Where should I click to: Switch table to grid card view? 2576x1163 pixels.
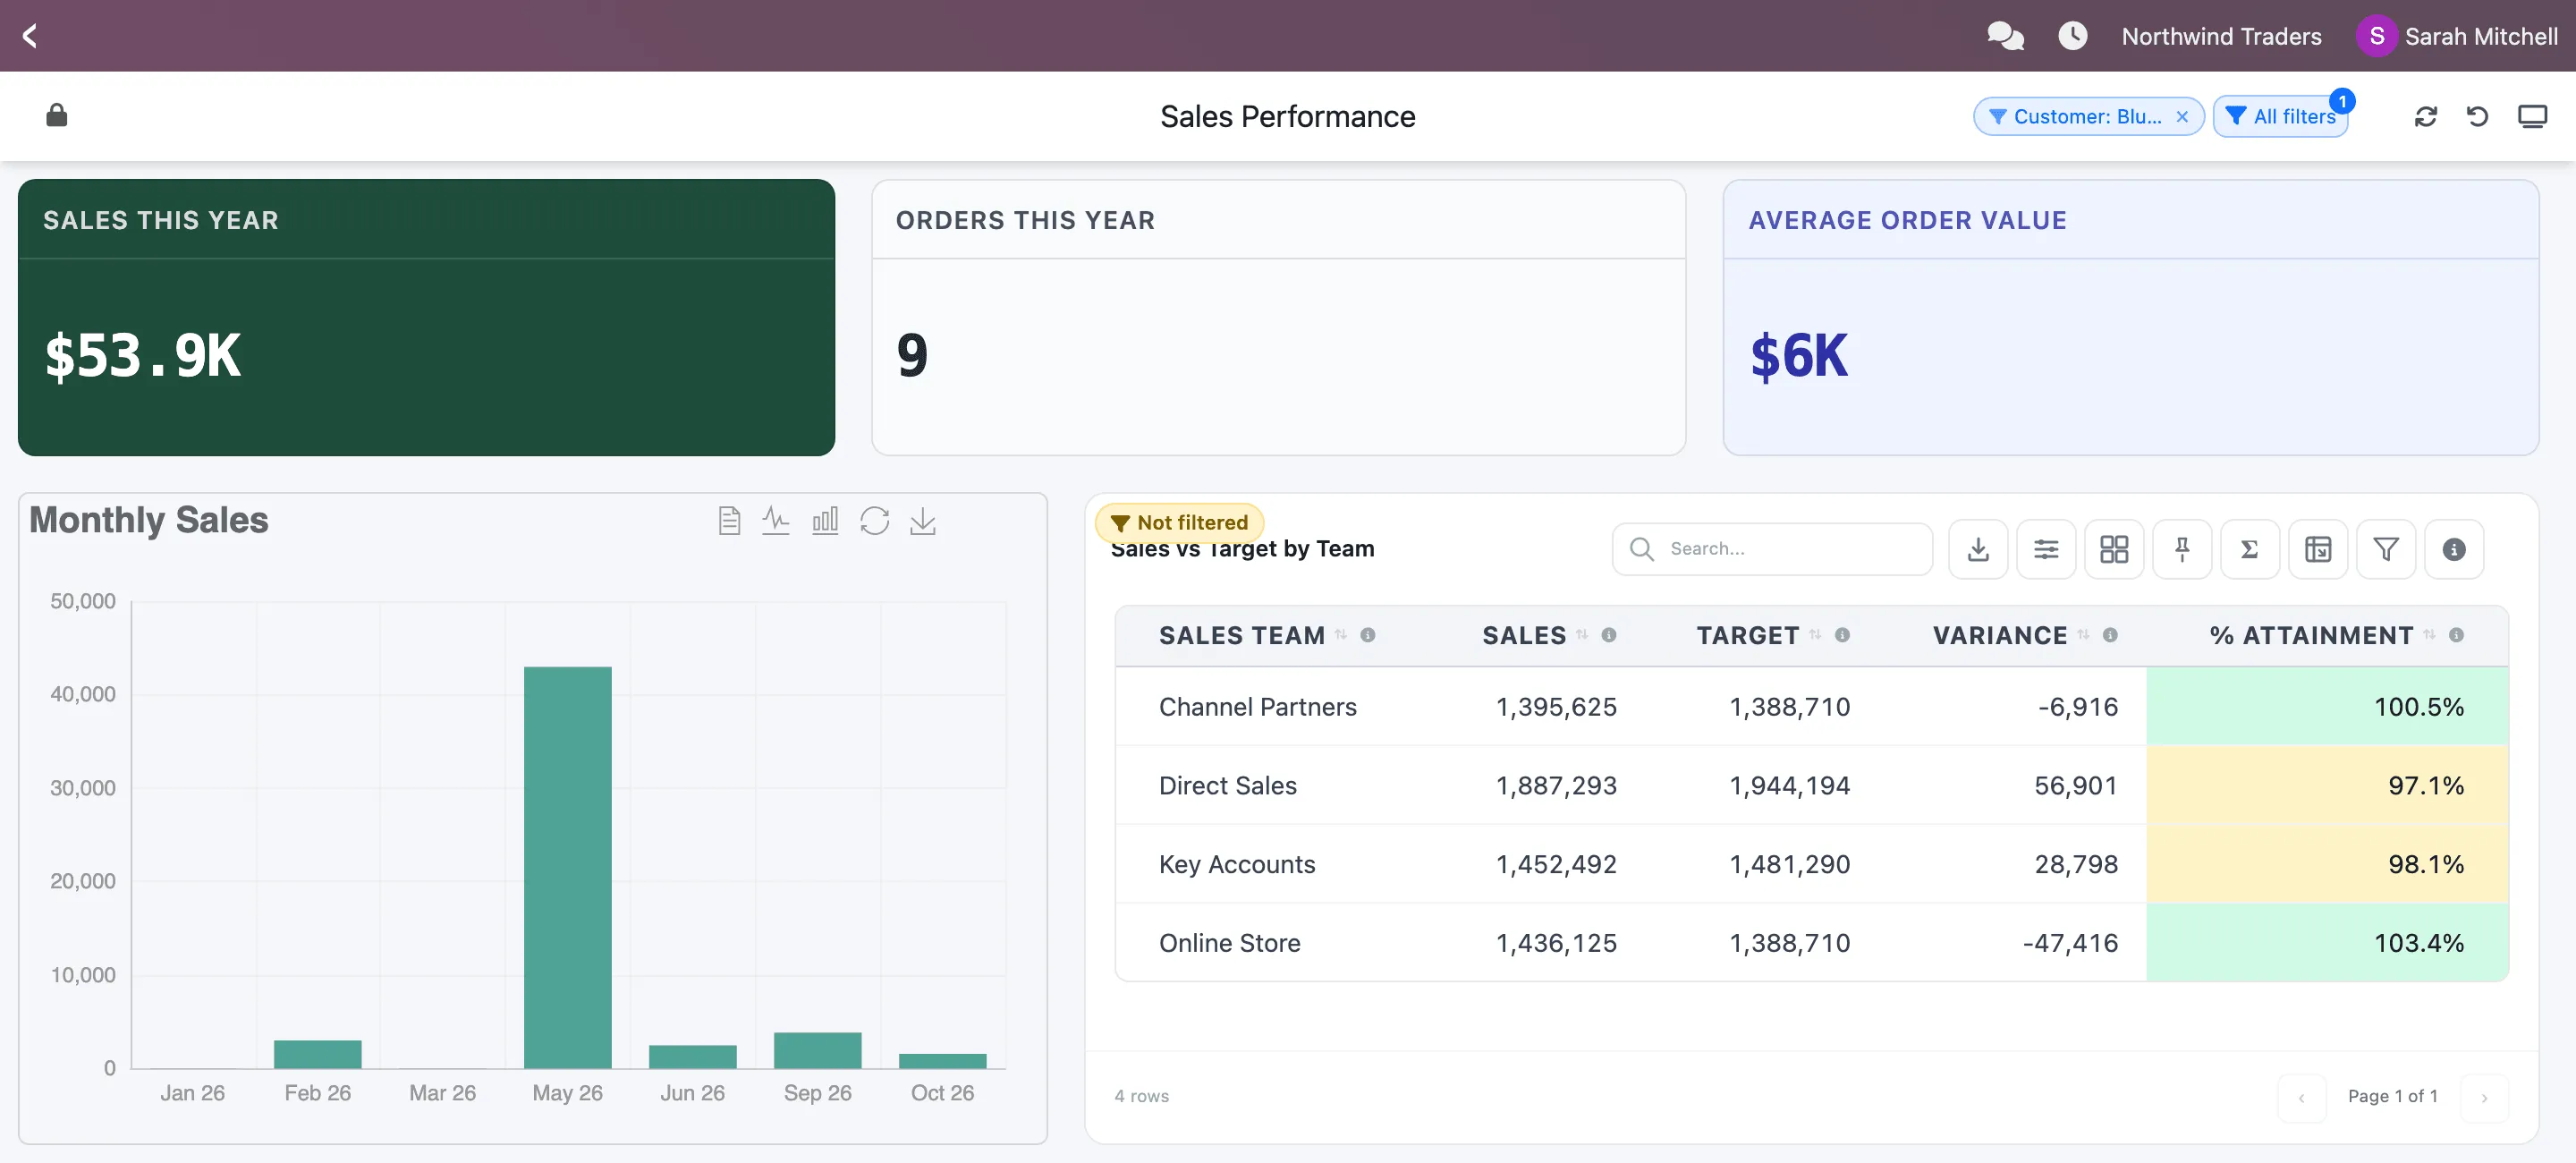click(2113, 549)
